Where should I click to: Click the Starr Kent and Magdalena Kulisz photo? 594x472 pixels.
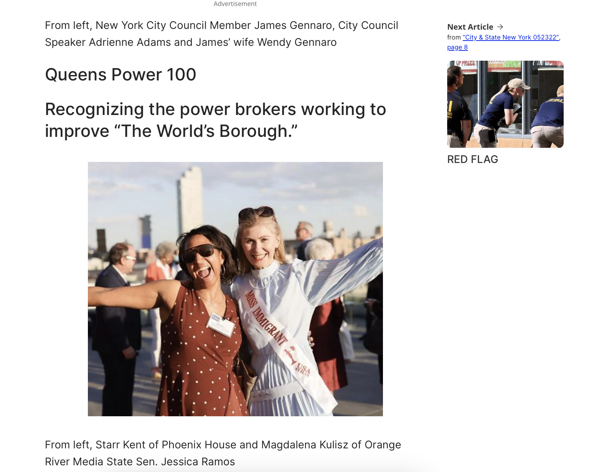coord(235,289)
